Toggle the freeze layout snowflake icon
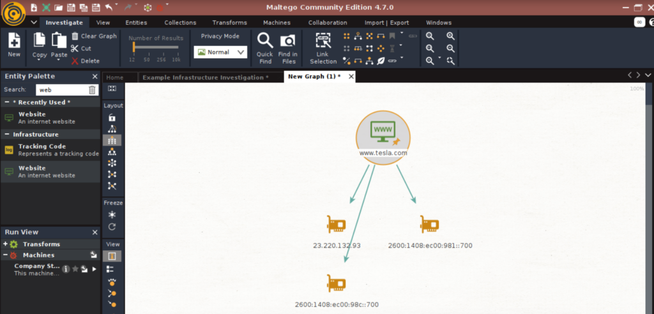Screen dimensions: 654x314 pyautogui.click(x=112, y=214)
